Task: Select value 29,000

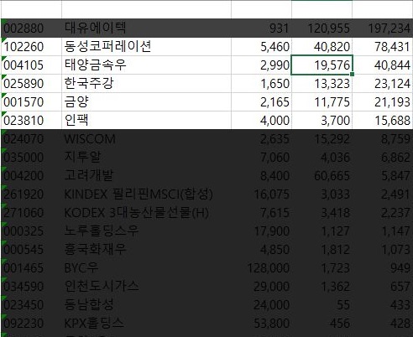Action: point(261,287)
